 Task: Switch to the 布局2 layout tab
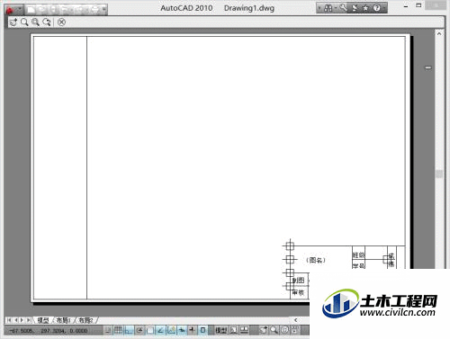[x=85, y=320]
